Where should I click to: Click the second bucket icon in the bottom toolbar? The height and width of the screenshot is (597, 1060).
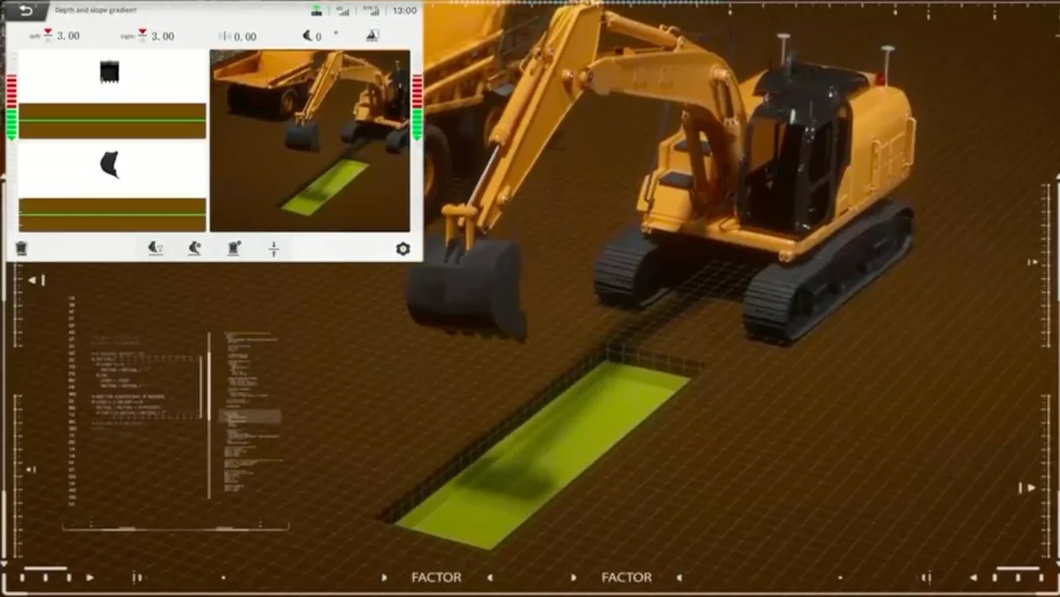pyautogui.click(x=194, y=249)
